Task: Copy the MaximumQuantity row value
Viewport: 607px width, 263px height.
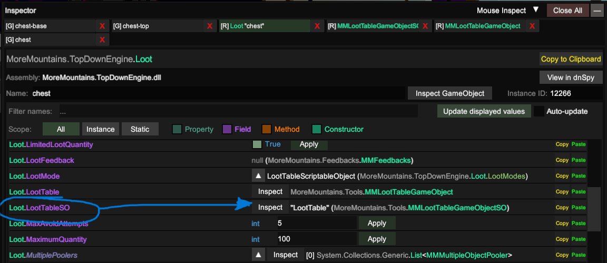Action: [x=562, y=239]
